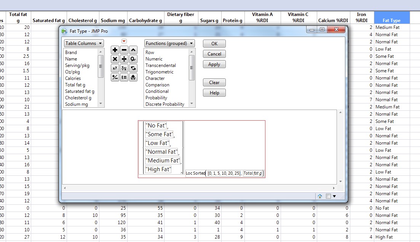Click the subtraction operator keypad icon

coord(123,49)
